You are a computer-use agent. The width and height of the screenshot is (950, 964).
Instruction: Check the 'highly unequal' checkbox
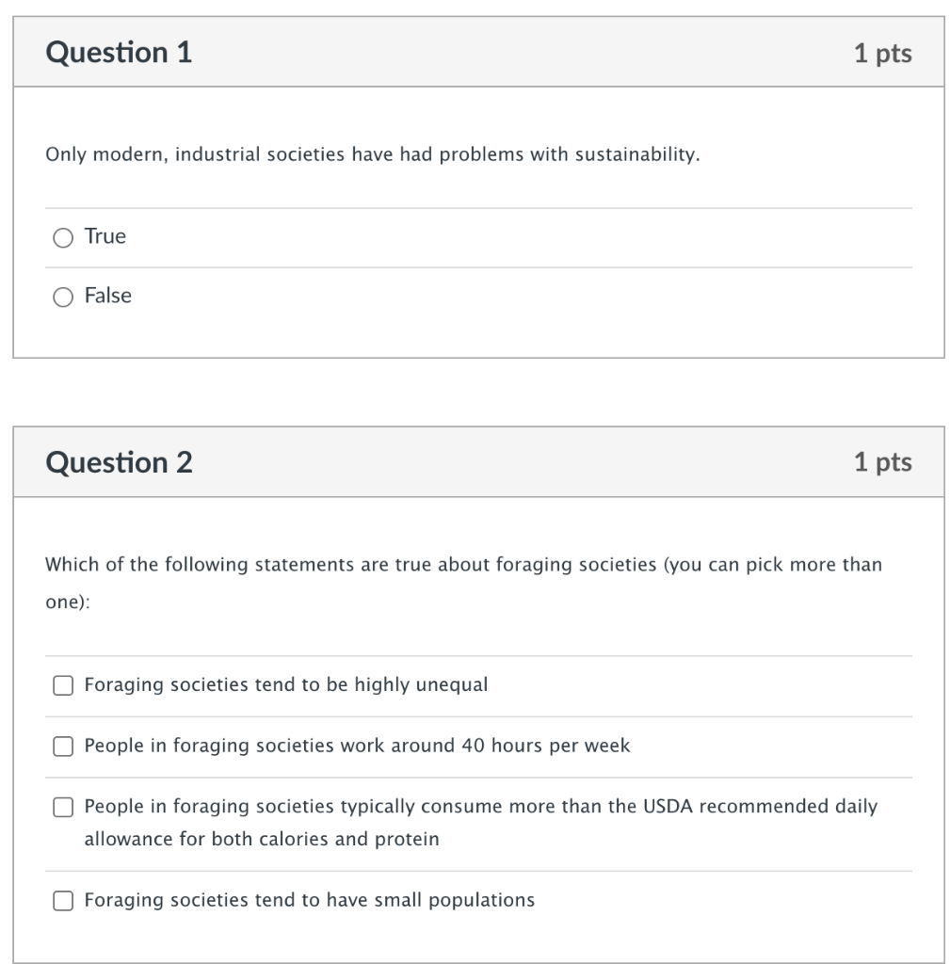point(63,685)
